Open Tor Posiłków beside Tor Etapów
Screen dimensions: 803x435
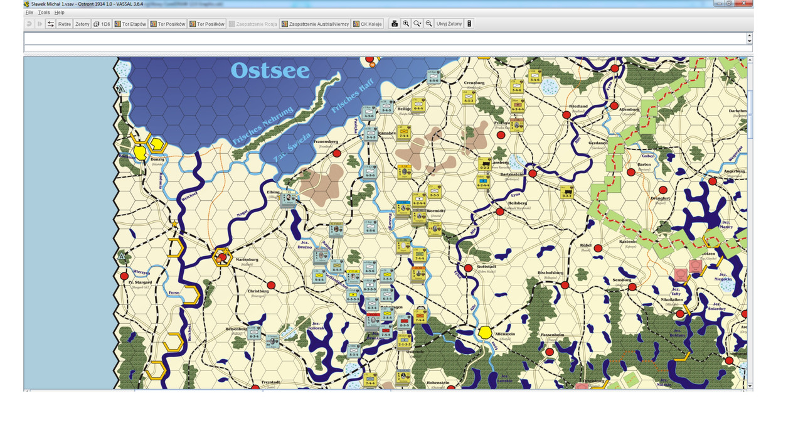pos(168,24)
